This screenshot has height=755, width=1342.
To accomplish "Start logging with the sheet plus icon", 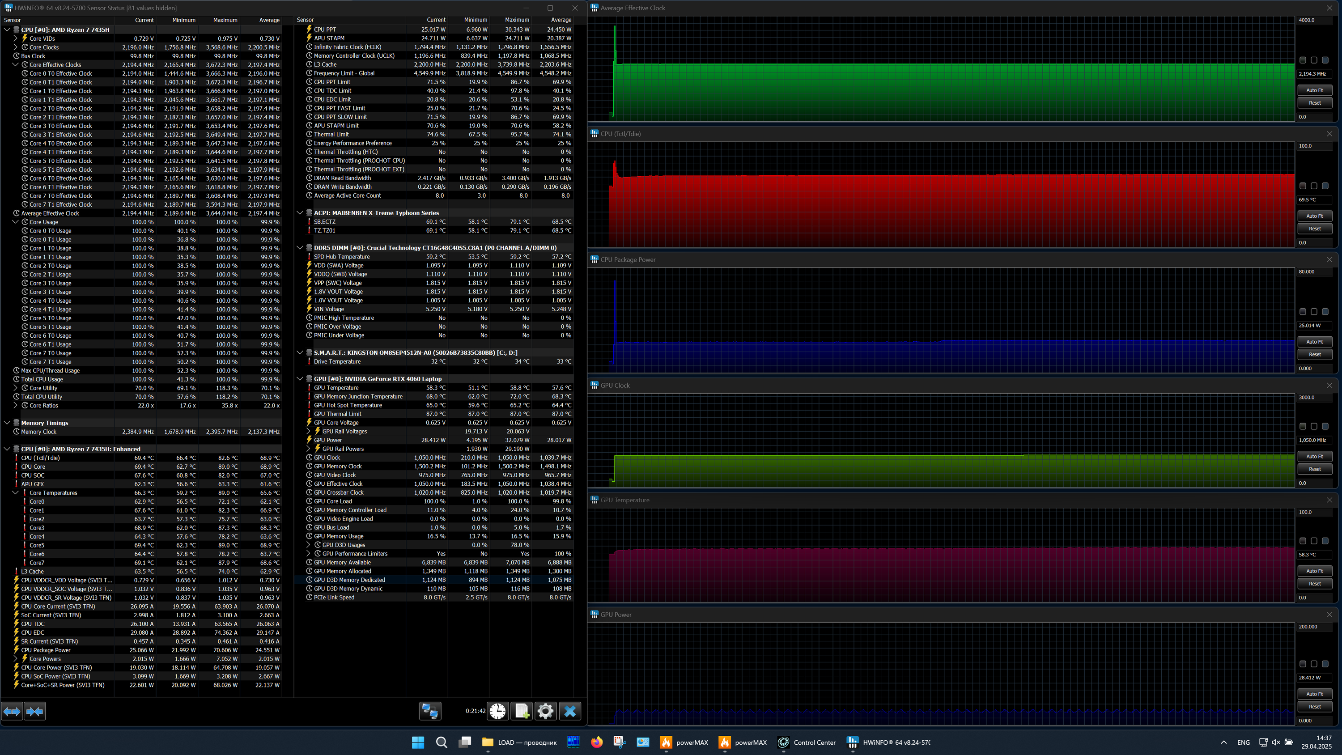I will [522, 711].
